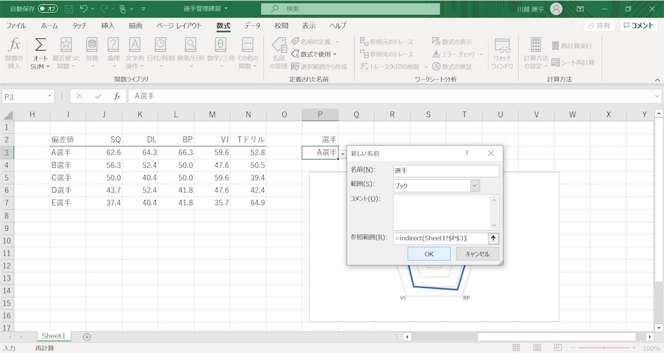Click the zoom slider in status bar
Viewport: 664px width, 353px height.
[604, 348]
